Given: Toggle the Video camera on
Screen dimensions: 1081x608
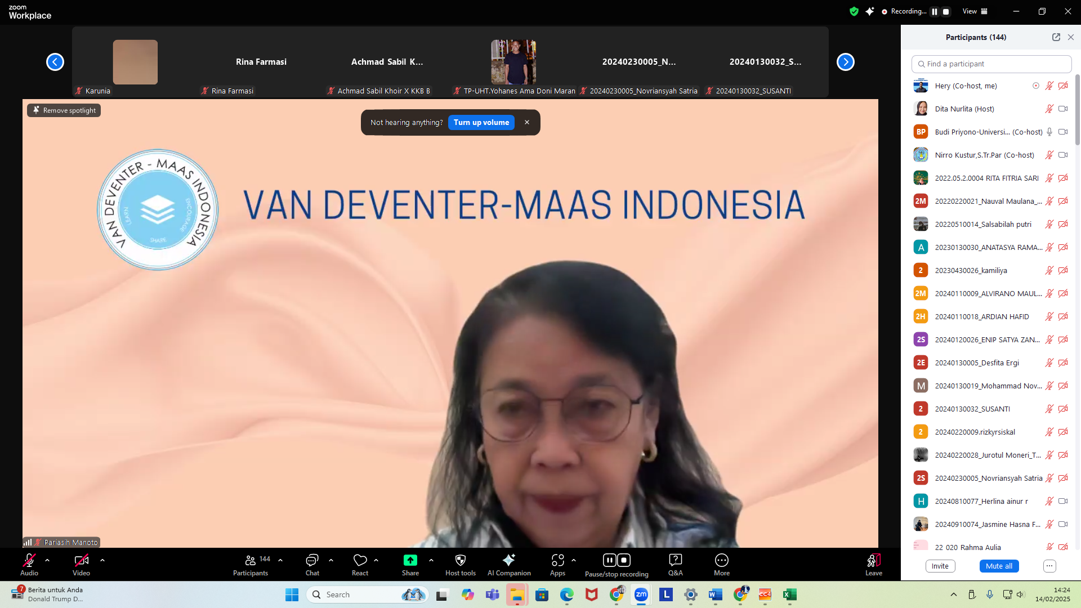Looking at the screenshot, I should [81, 560].
